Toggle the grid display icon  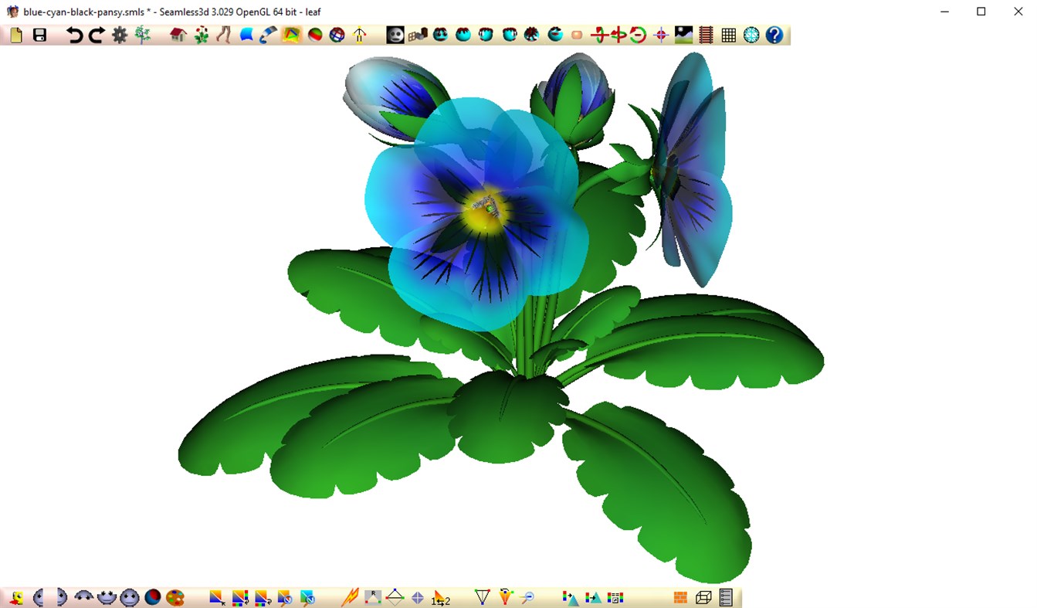[x=727, y=34]
